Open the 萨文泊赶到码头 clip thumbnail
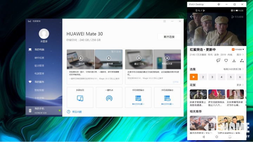The image size is (253, 142). coord(217,94)
